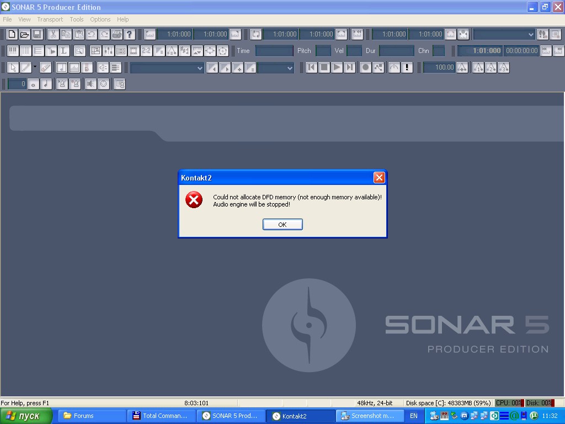
Task: Select the pencil Draw tool
Action: pyautogui.click(x=25, y=67)
